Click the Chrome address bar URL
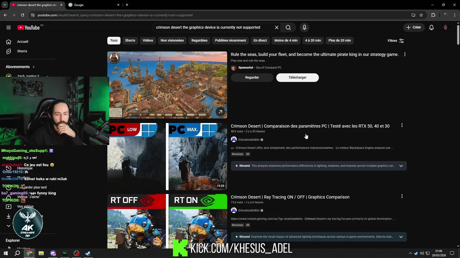The height and width of the screenshot is (258, 460). click(x=115, y=15)
